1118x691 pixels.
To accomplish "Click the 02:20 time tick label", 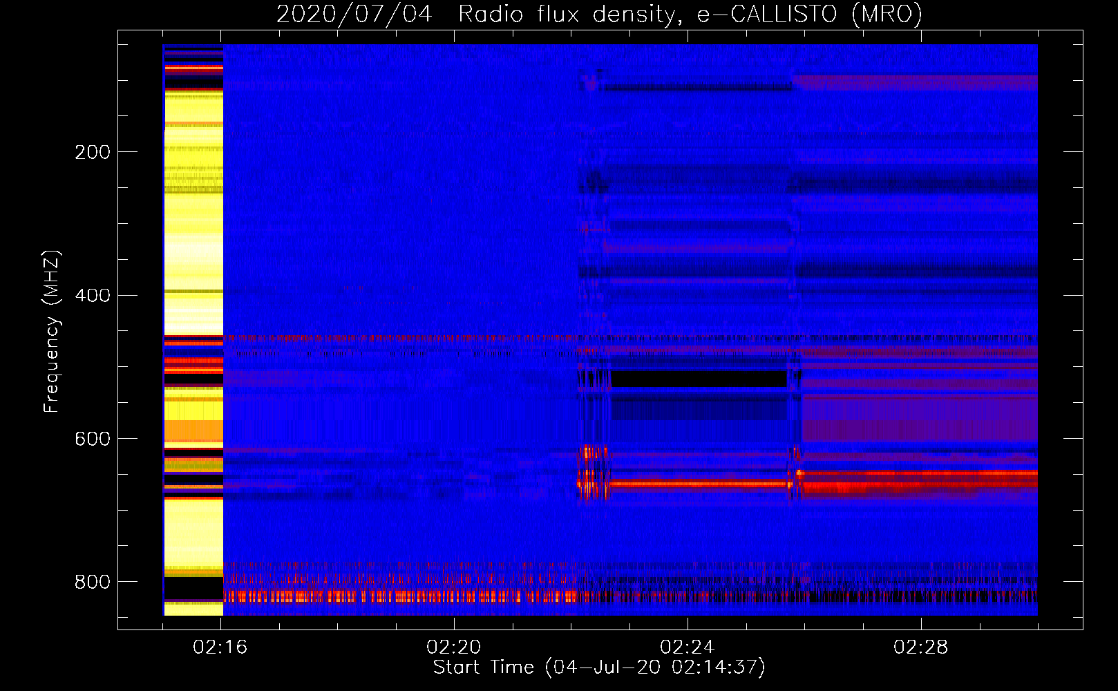I will [x=454, y=647].
